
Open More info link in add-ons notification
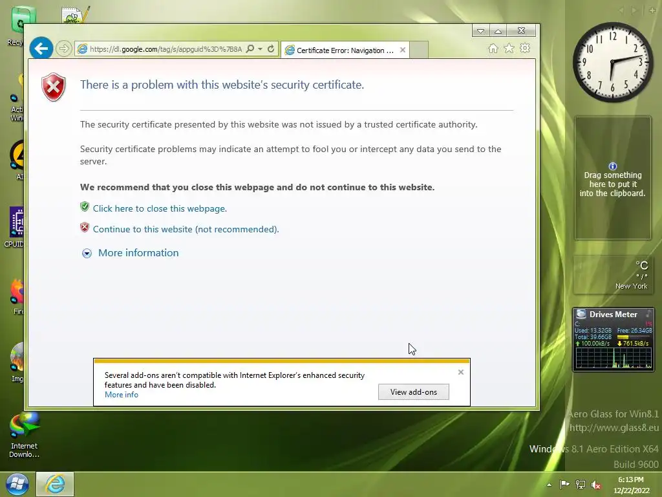click(121, 395)
